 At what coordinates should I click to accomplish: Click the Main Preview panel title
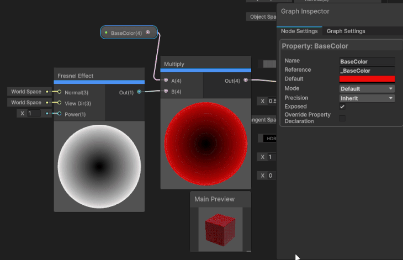click(x=214, y=199)
